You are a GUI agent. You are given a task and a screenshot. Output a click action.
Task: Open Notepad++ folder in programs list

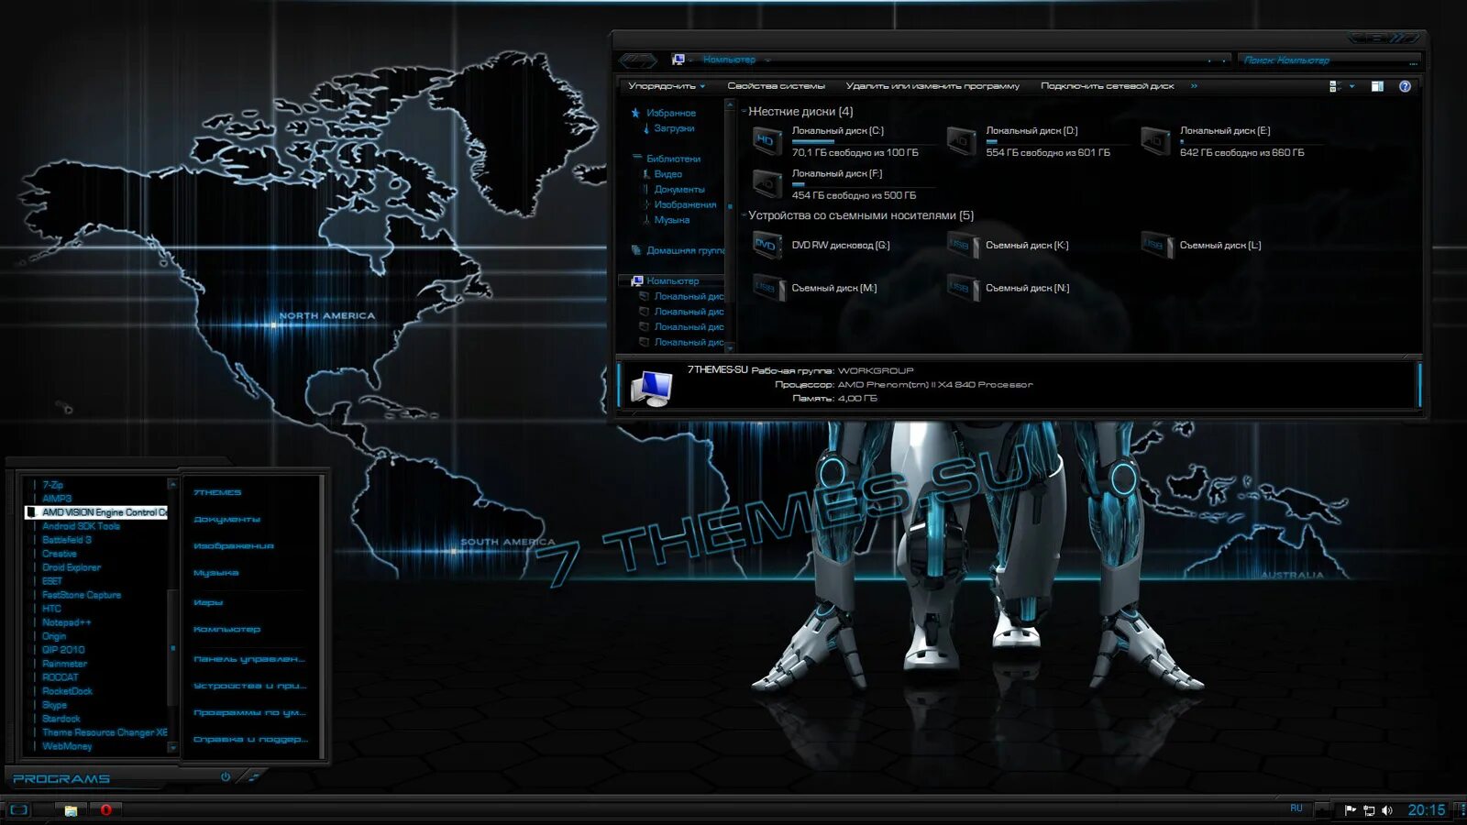(x=66, y=622)
